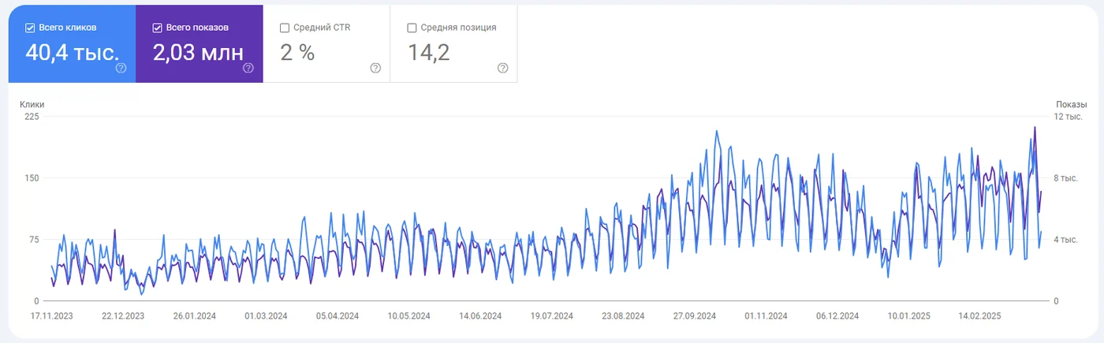This screenshot has height=343, width=1104.
Task: Click the 14.06.2024 date label
Action: pos(480,316)
